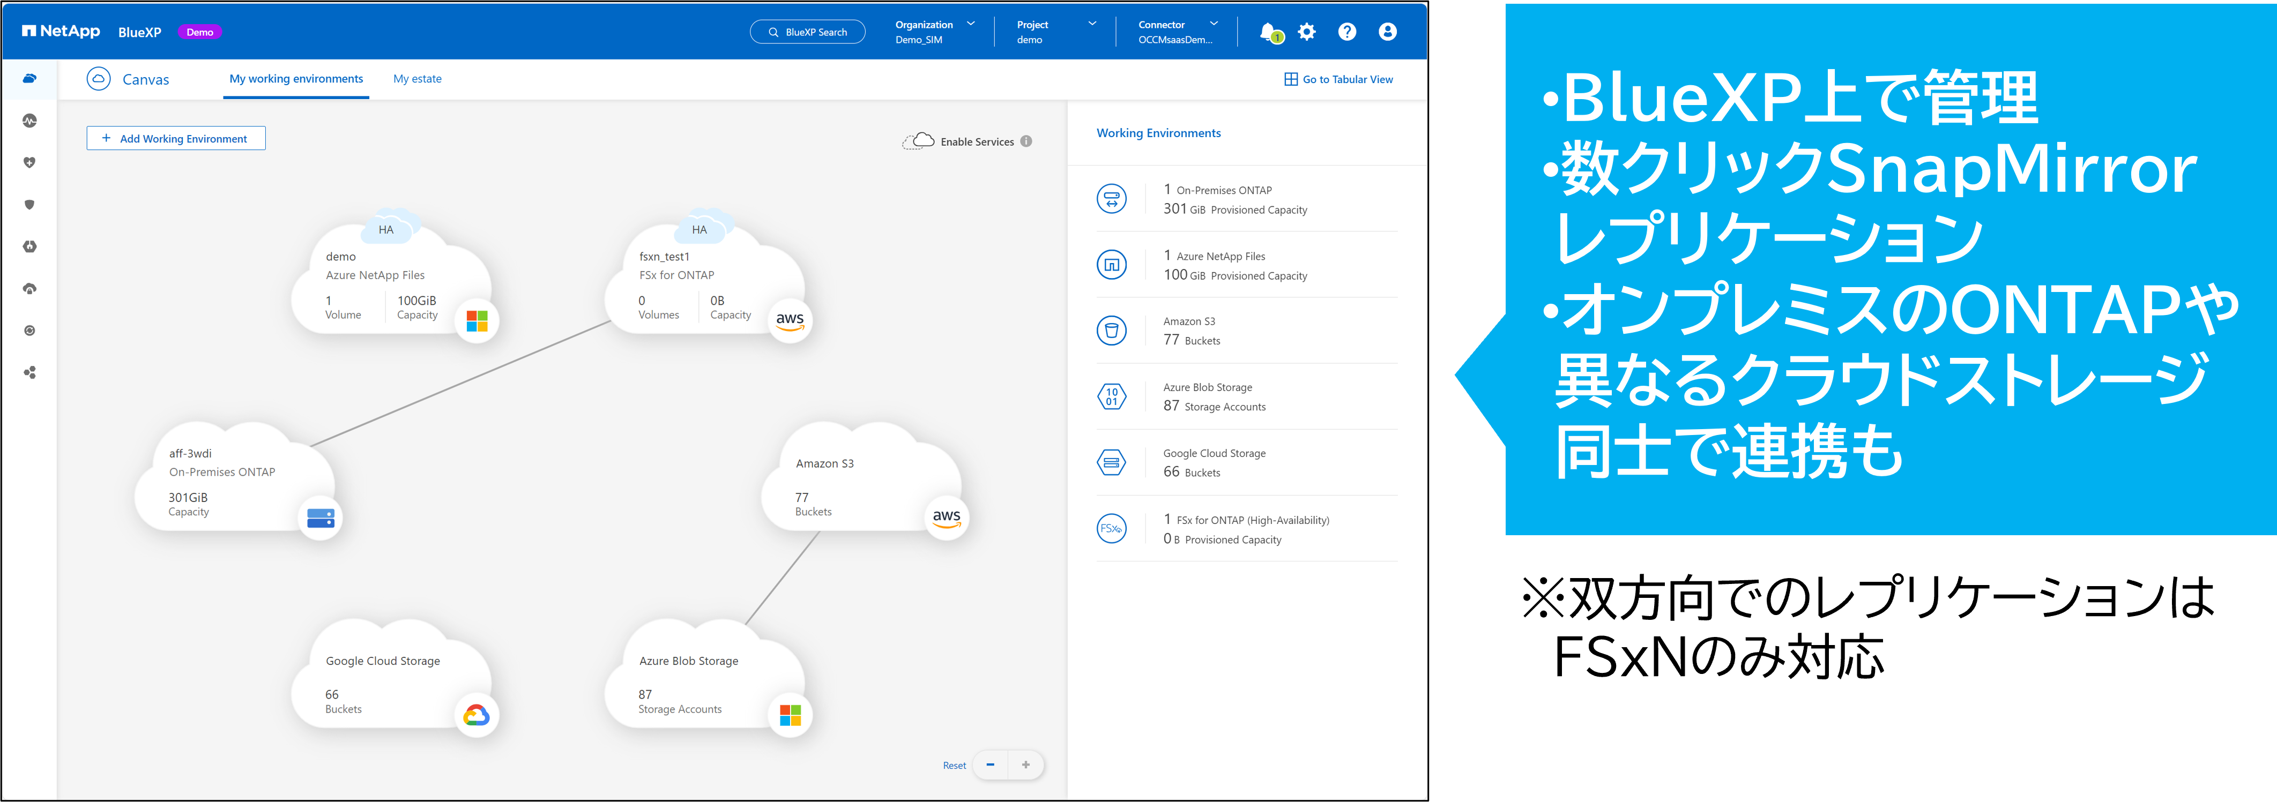2277x802 pixels.
Task: Click HA badge on fsxn_test1 cloud
Action: tap(699, 230)
